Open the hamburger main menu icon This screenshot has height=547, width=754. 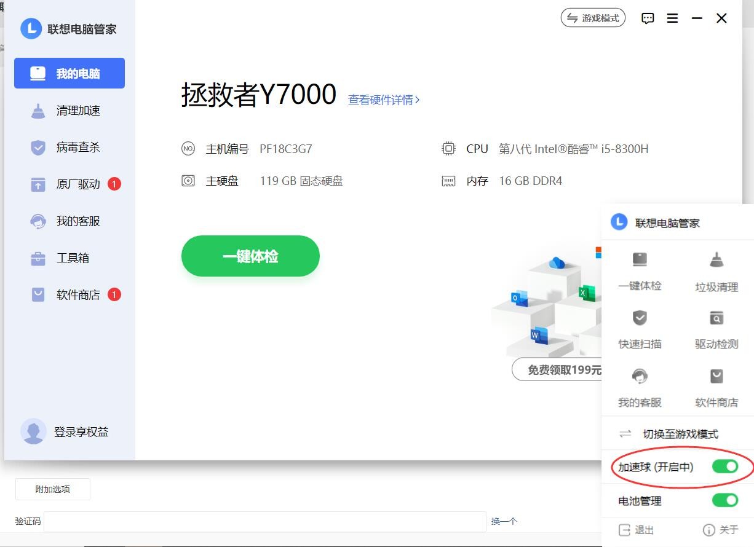672,18
